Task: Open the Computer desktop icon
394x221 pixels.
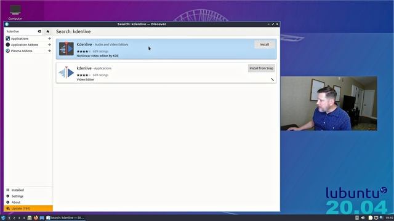Action: (15, 12)
